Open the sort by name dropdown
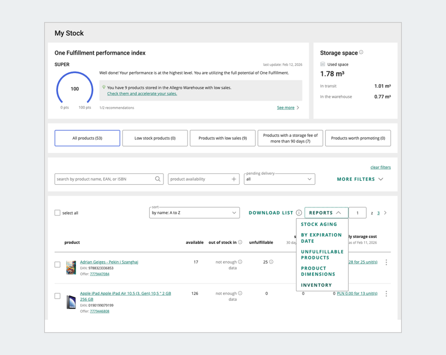Viewport: 446px width, 355px height. [x=194, y=212]
